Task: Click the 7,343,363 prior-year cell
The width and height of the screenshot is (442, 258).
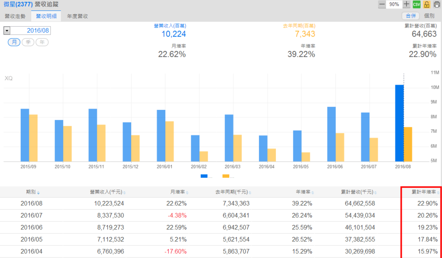Action: (236, 203)
